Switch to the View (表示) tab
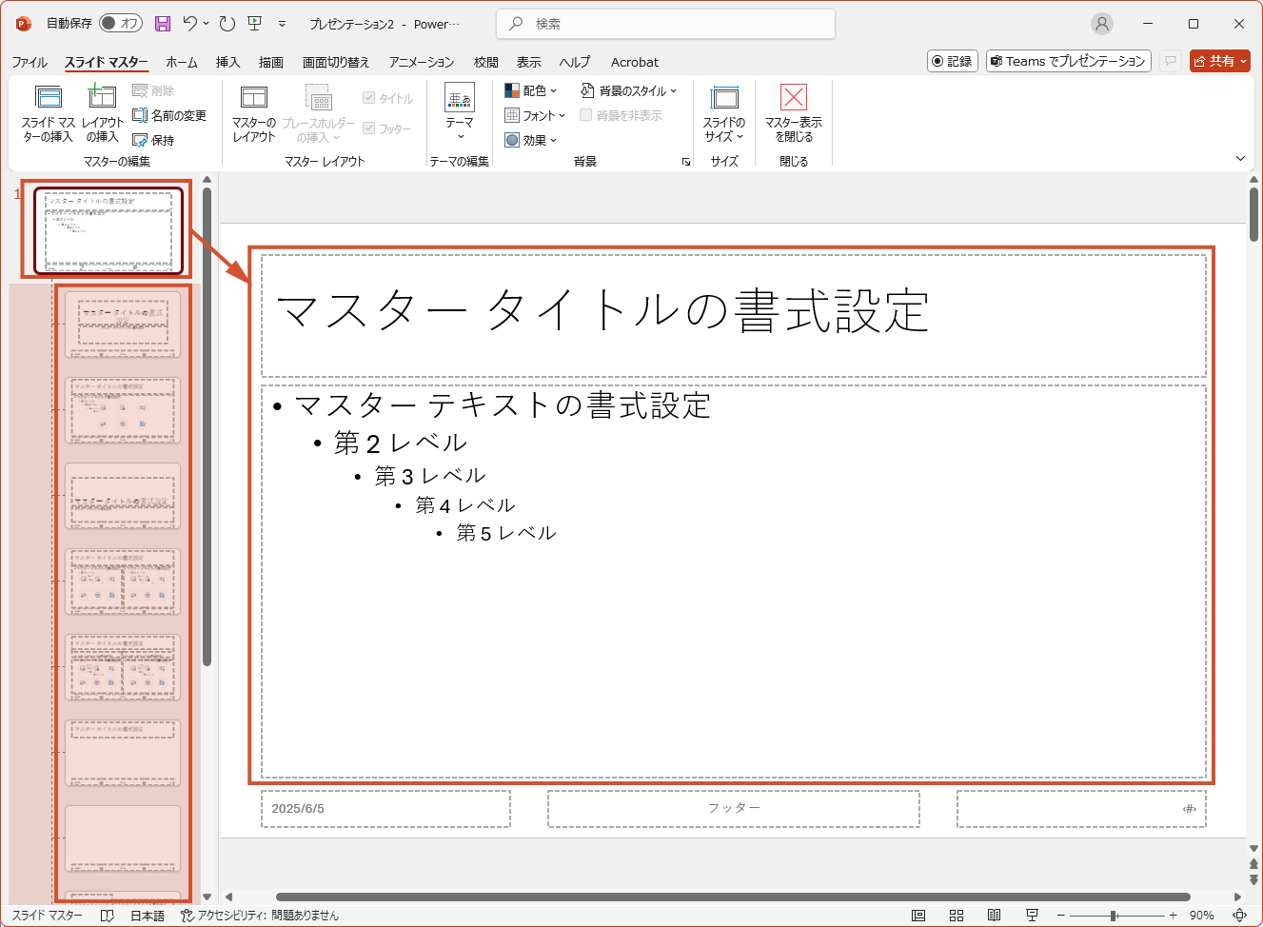This screenshot has height=927, width=1263. (x=529, y=62)
